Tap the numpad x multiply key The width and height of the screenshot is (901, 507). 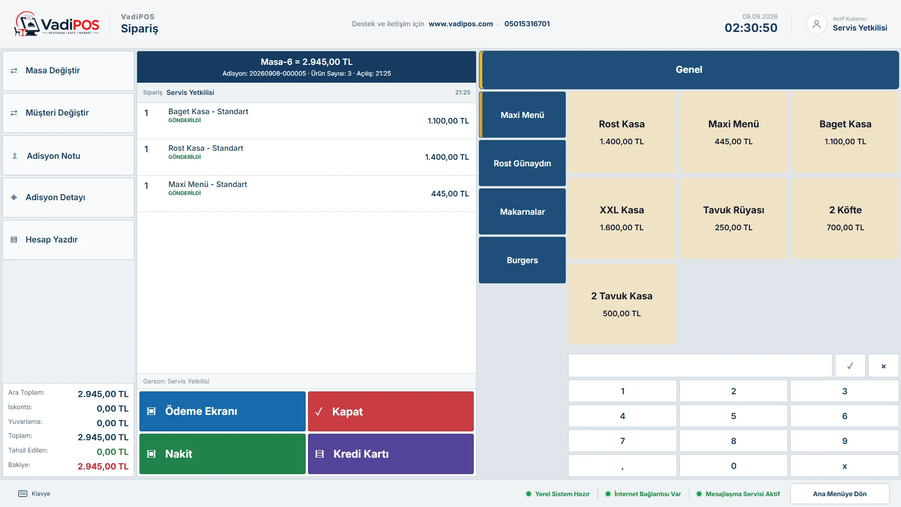coord(844,466)
